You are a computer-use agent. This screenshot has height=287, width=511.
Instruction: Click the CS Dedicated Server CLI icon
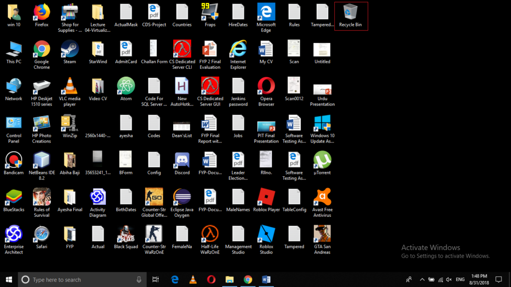(x=182, y=55)
